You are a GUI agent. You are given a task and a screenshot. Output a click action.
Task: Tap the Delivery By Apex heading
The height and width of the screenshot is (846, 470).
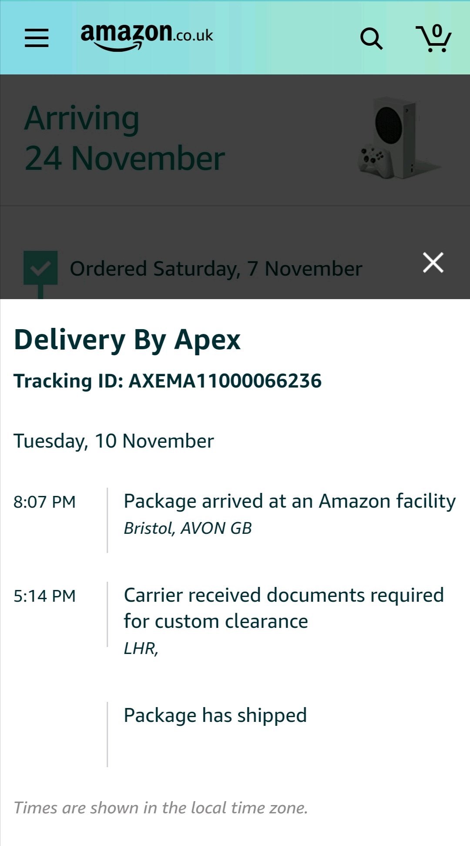127,340
